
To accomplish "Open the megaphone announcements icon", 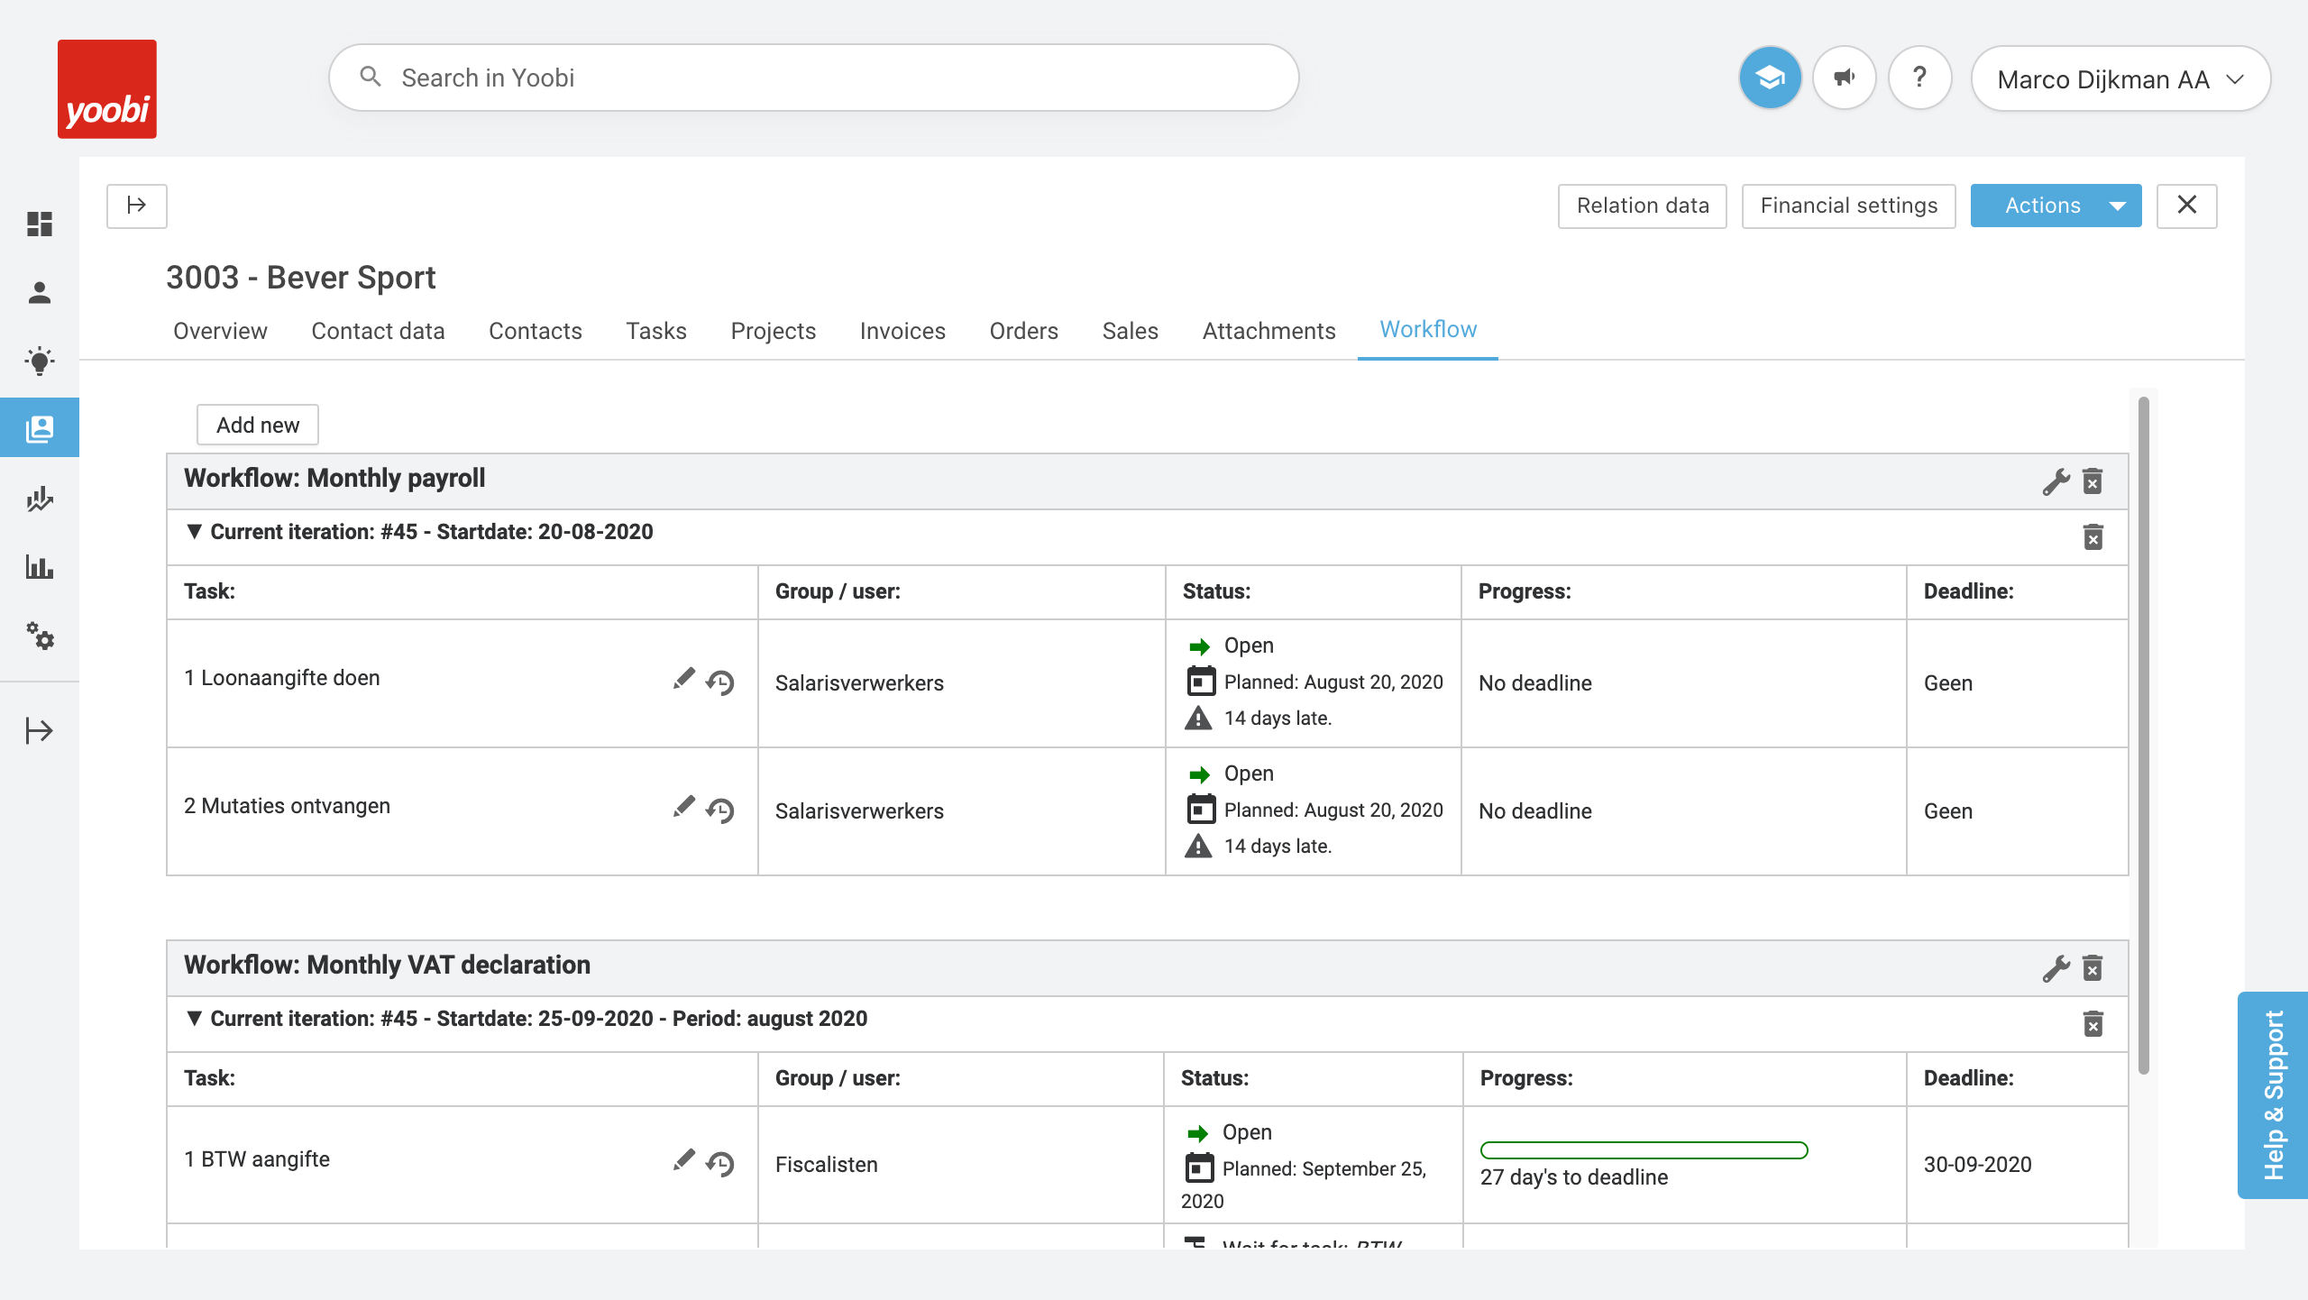I will point(1845,78).
